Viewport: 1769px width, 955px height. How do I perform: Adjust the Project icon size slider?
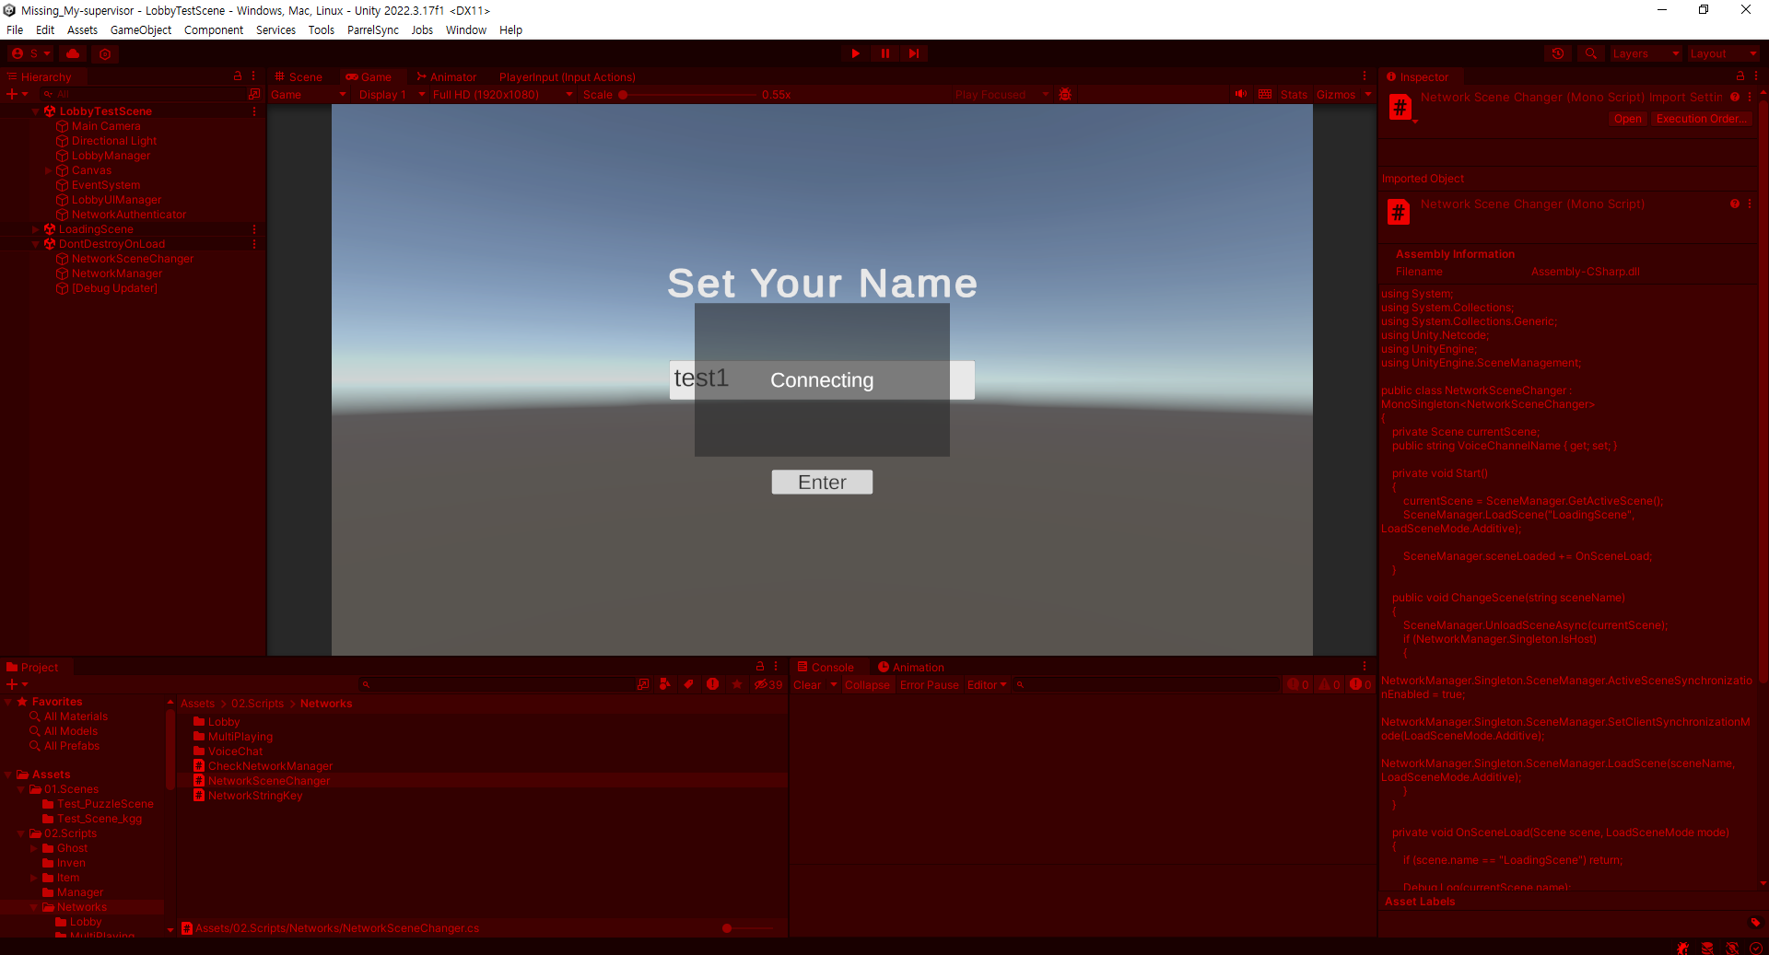point(749,928)
